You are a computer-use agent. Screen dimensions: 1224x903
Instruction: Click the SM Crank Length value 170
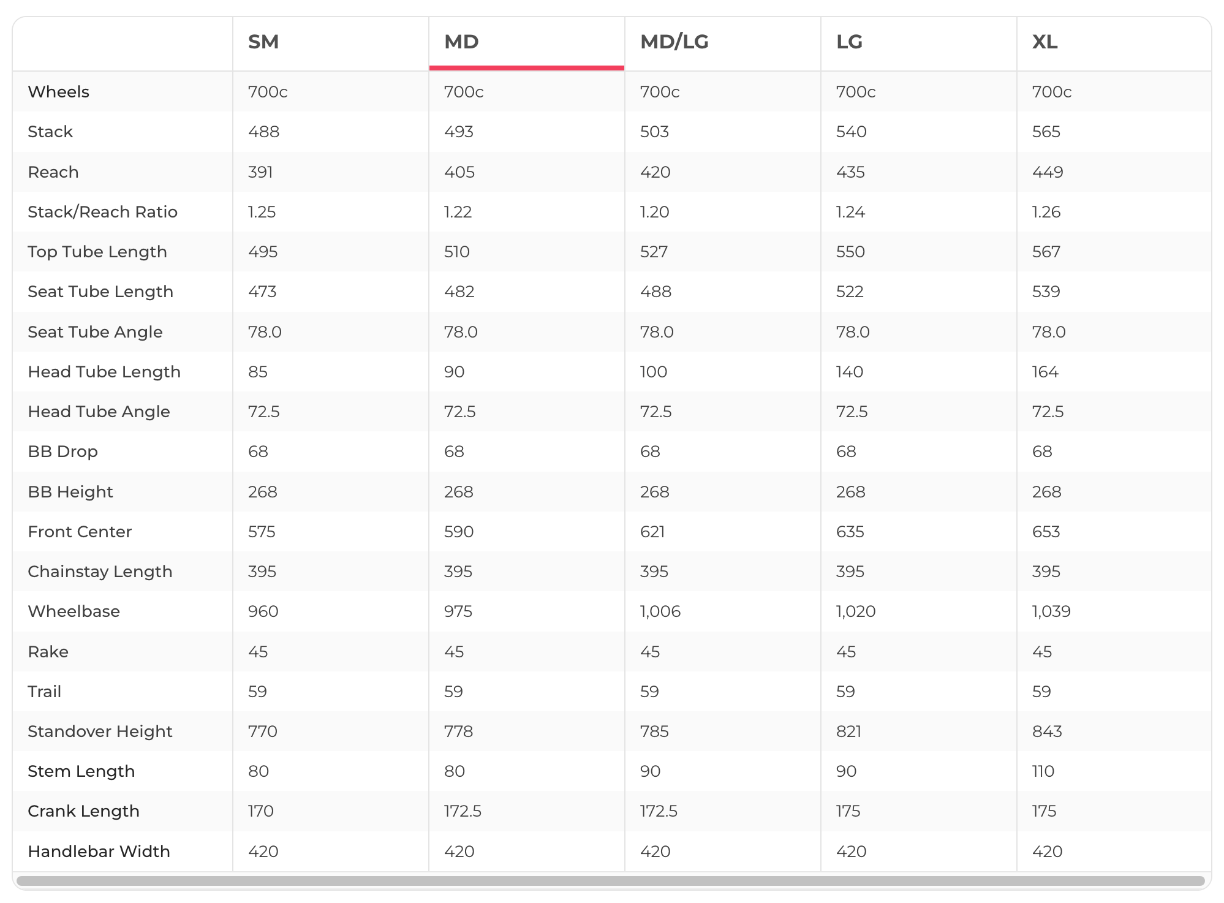(260, 811)
